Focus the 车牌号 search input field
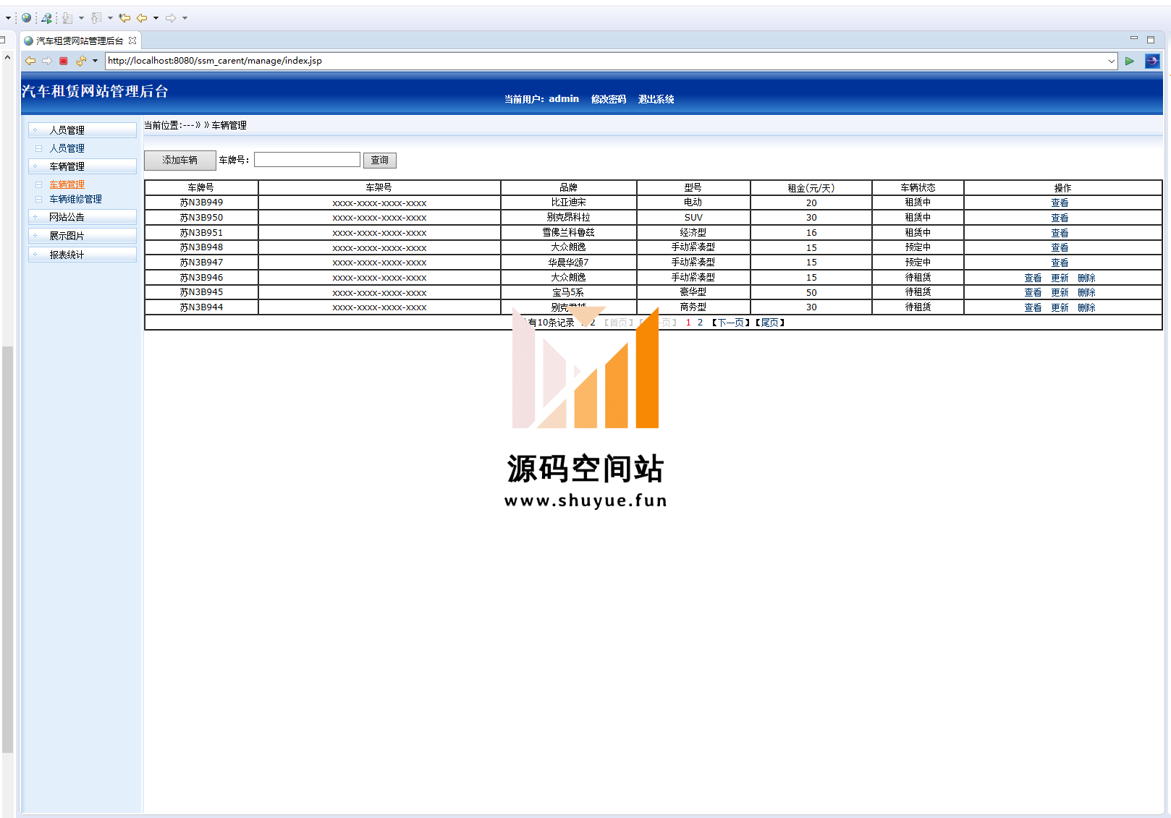Image resolution: width=1171 pixels, height=818 pixels. [x=307, y=159]
